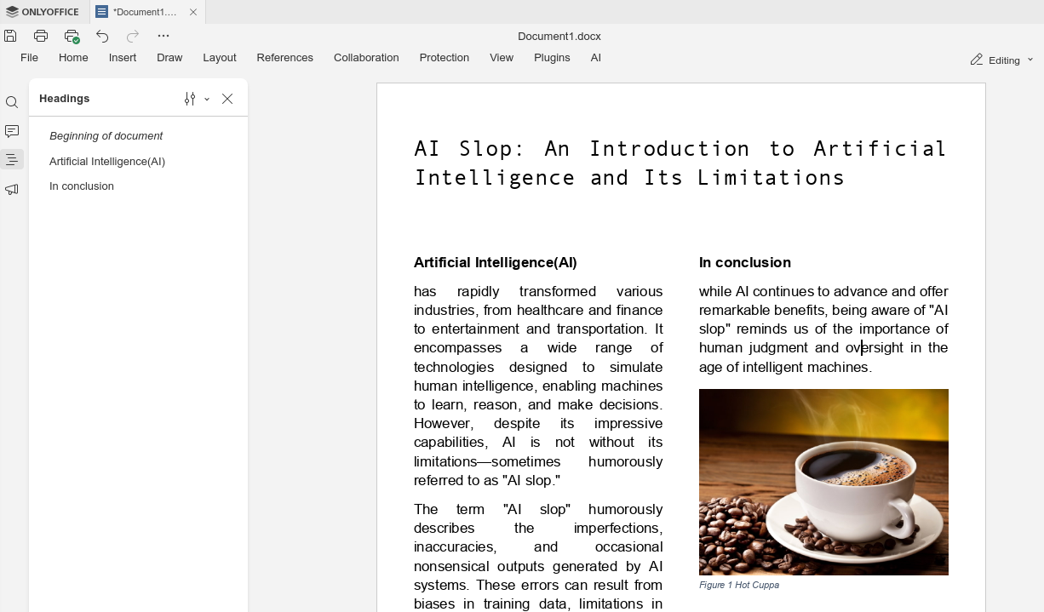Go to Beginning of document
The height and width of the screenshot is (612, 1044).
point(106,136)
